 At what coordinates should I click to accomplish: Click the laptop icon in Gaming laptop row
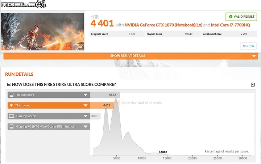point(12,116)
